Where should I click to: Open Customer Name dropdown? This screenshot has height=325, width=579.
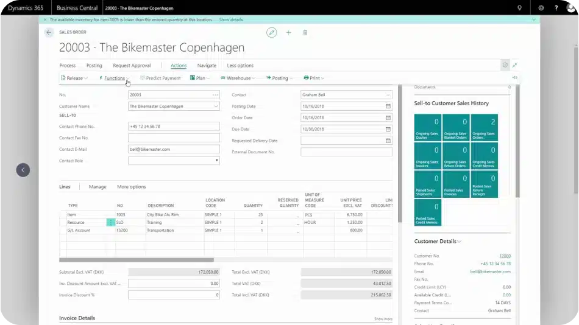[x=216, y=107]
